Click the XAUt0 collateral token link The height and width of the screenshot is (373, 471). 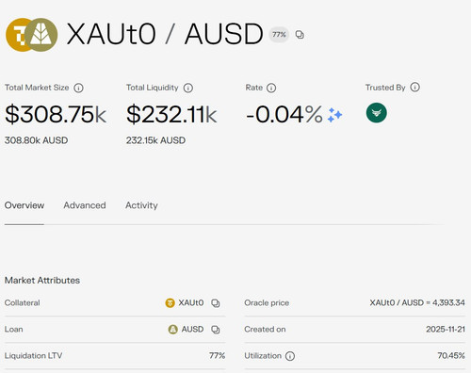pyautogui.click(x=191, y=302)
